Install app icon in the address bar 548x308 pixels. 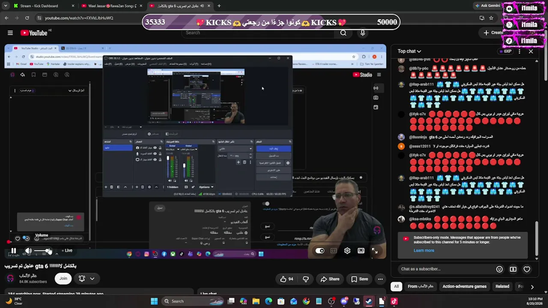(x=482, y=18)
